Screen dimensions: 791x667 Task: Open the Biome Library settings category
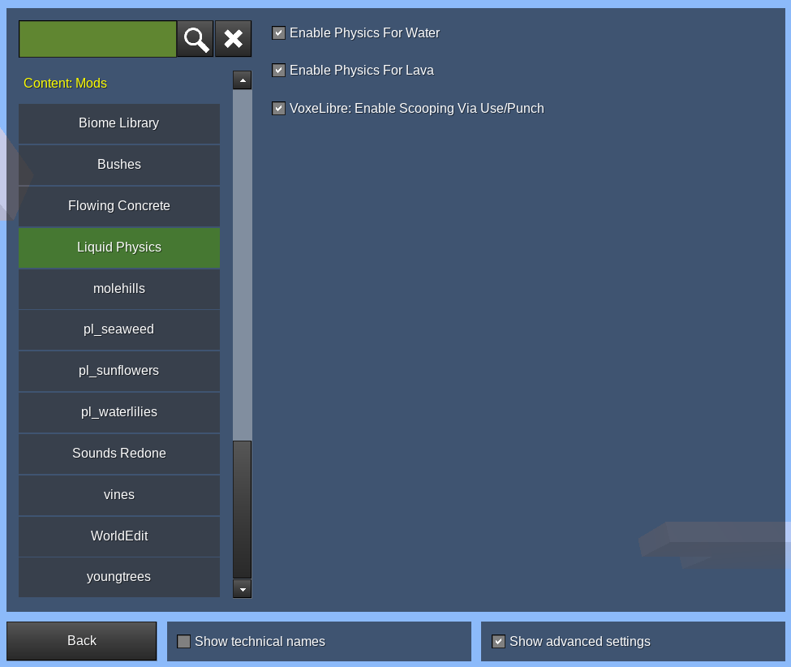119,123
